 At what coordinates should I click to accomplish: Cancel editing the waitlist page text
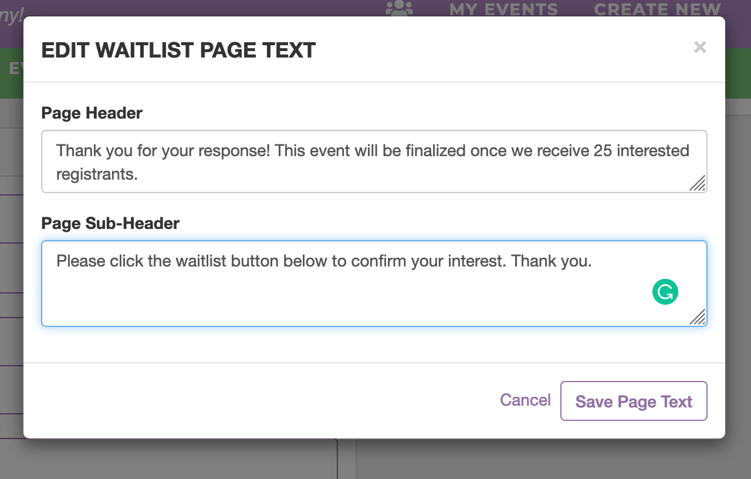(x=525, y=400)
